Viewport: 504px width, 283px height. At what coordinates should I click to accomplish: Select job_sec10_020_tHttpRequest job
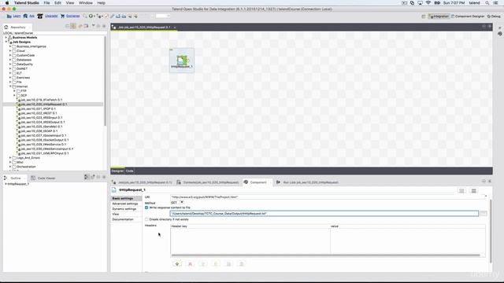pyautogui.click(x=44, y=105)
